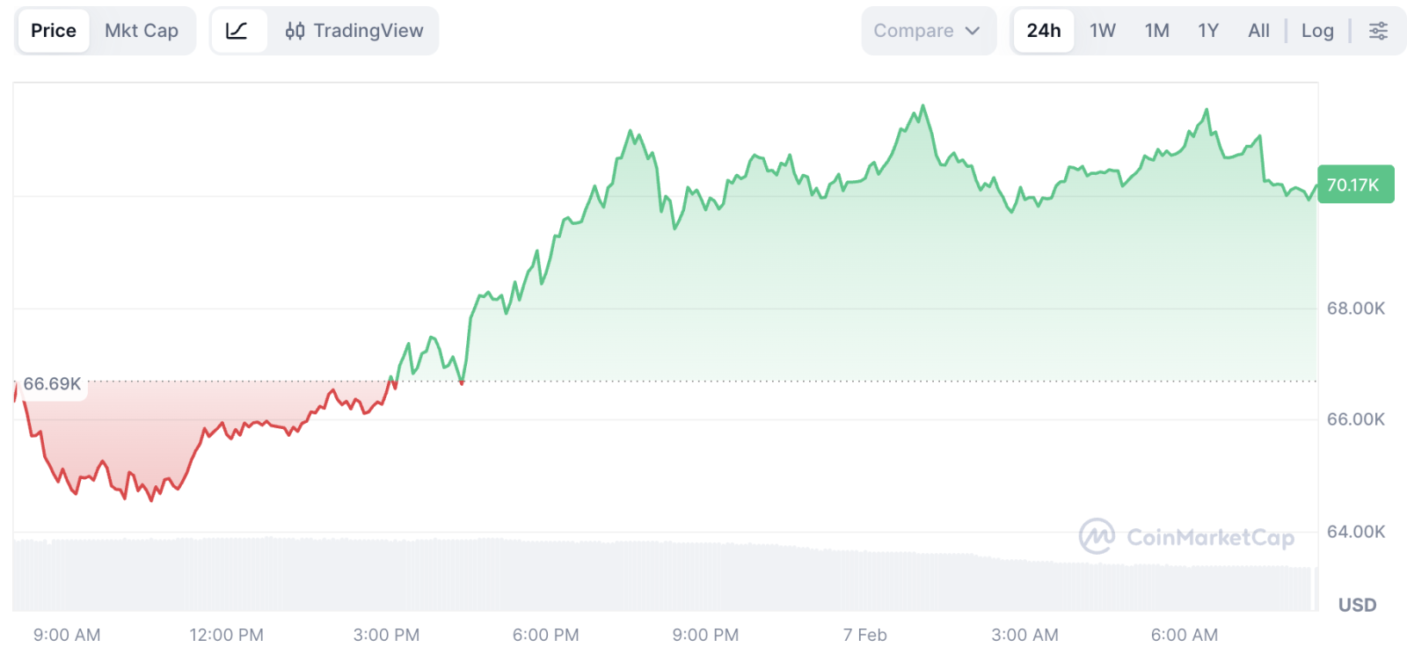Switch chart to Price view
The image size is (1407, 647).
[x=54, y=31]
